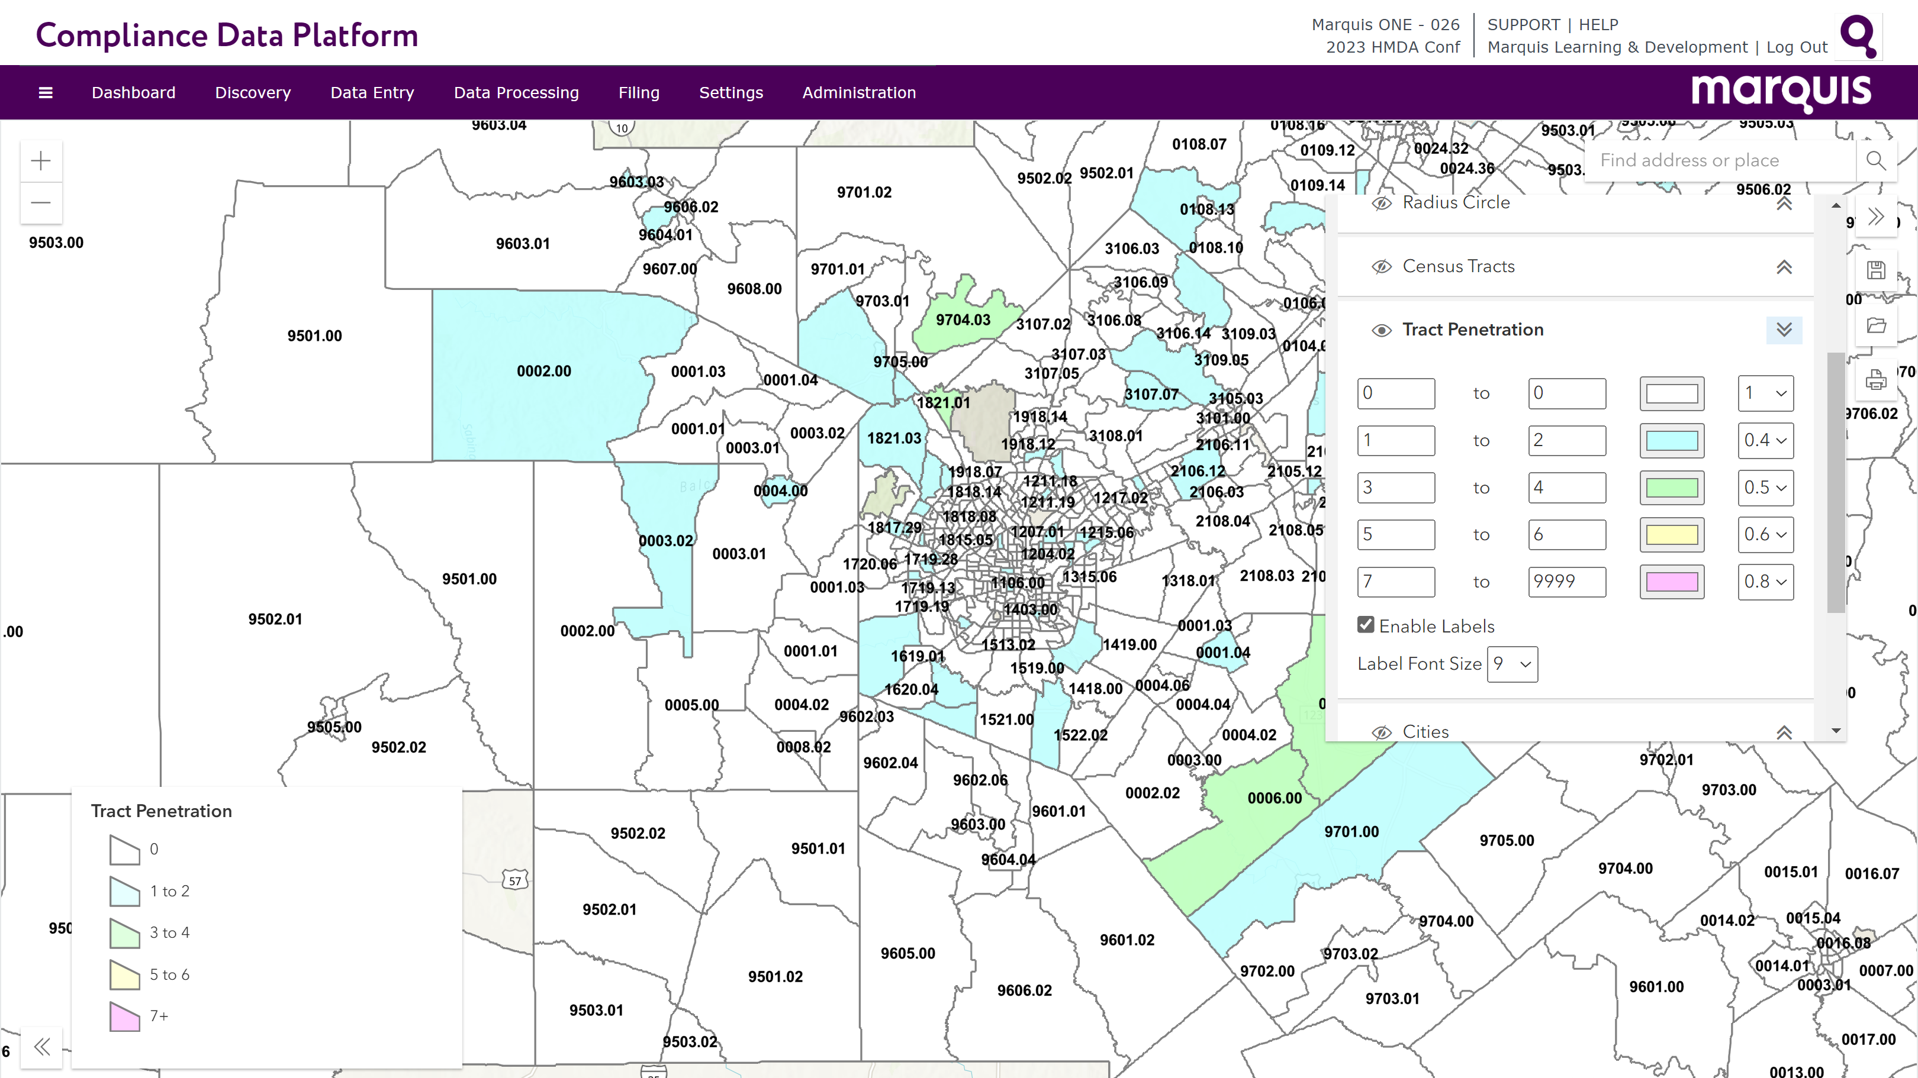
Task: Click the save map disk icon
Action: (x=1875, y=270)
